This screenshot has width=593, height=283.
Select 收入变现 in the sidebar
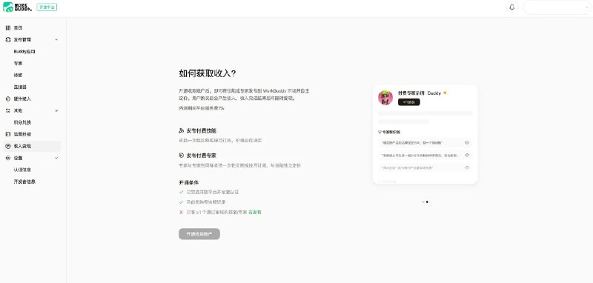pyautogui.click(x=32, y=146)
